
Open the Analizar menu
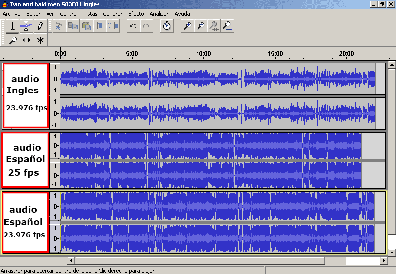click(159, 14)
